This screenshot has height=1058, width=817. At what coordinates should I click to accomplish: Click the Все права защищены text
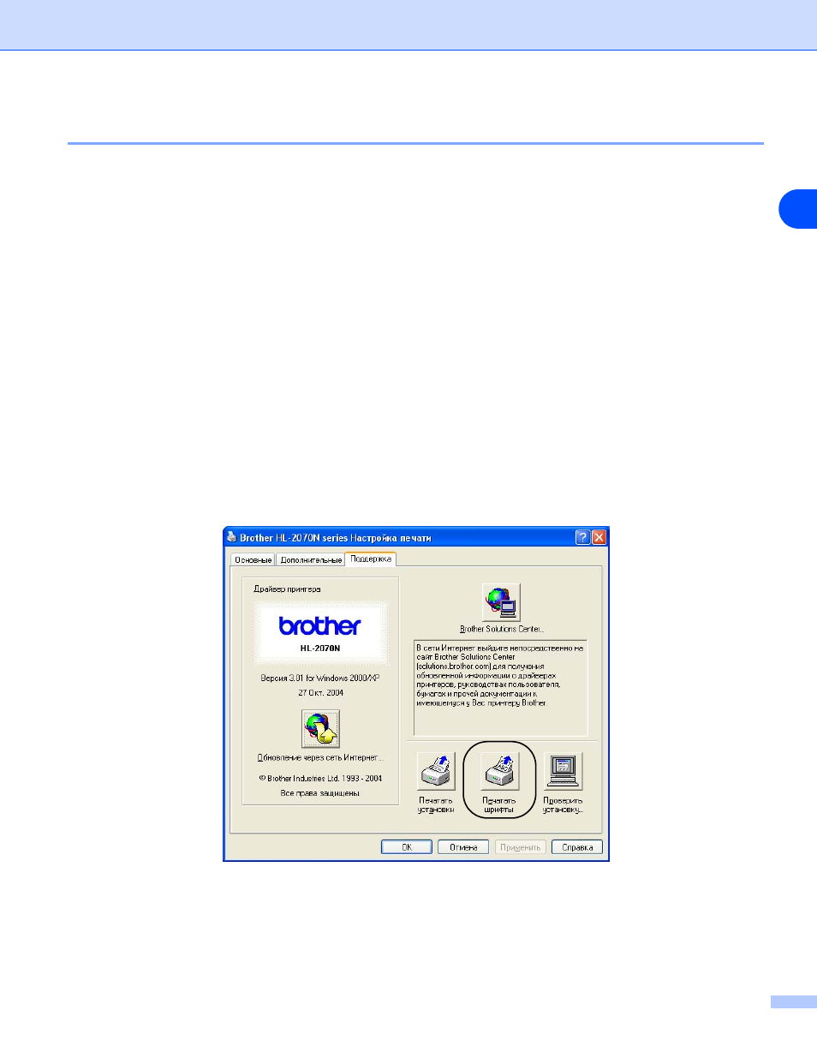(x=320, y=793)
